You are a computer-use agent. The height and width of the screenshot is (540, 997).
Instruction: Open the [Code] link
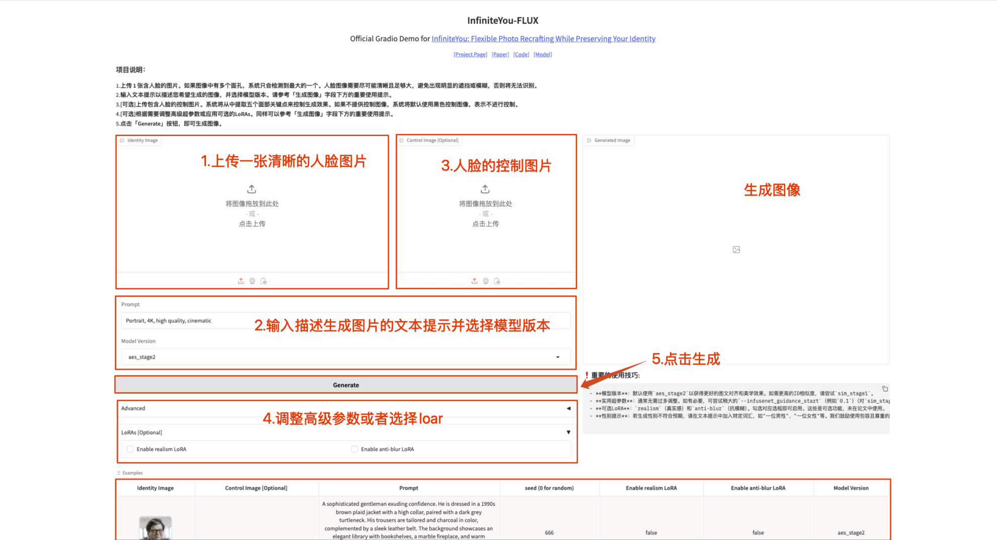pyautogui.click(x=521, y=54)
